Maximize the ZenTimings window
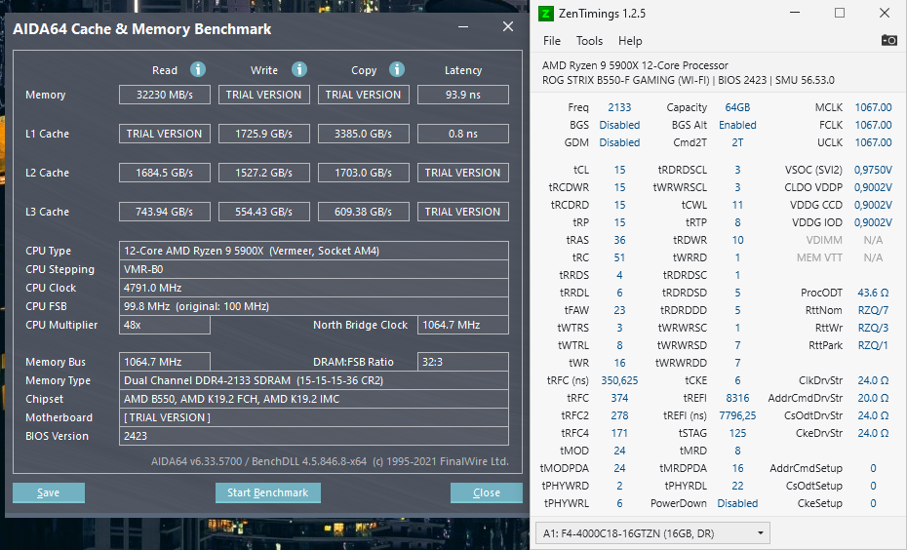The height and width of the screenshot is (550, 907). (x=840, y=13)
